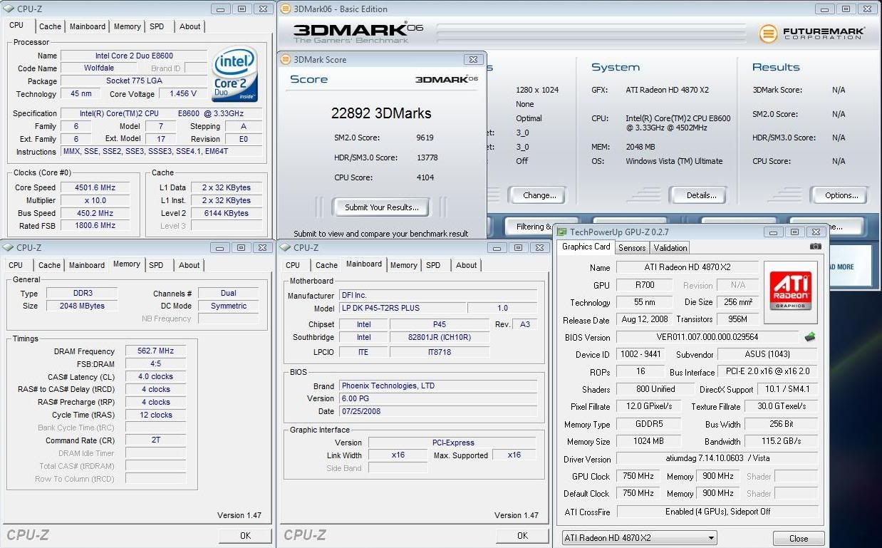Click the Bus Interface value in GPU-Z
The height and width of the screenshot is (548, 882).
pos(769,371)
